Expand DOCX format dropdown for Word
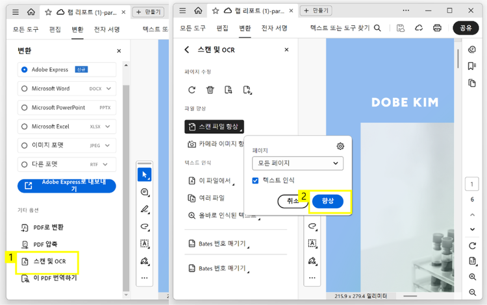Viewport: 487px width, 305px height. tap(108, 88)
